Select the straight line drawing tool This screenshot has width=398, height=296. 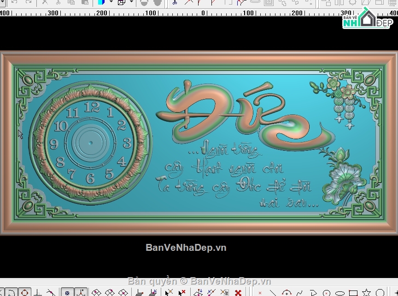coord(273,293)
